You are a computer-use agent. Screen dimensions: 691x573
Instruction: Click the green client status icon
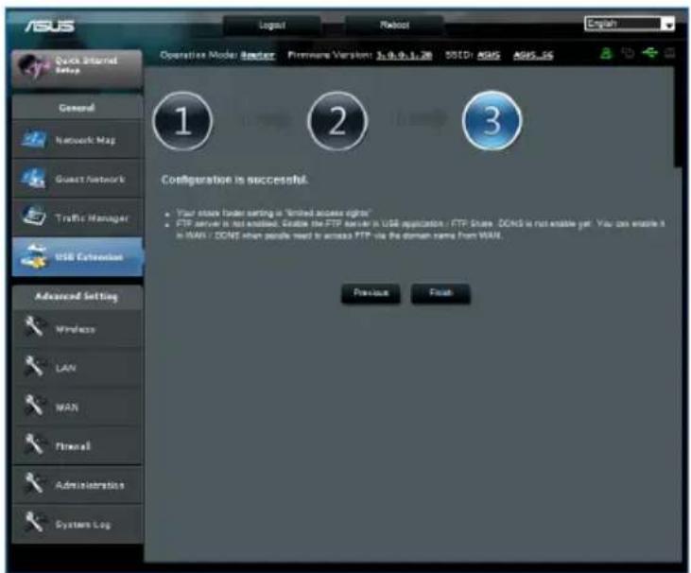point(607,54)
